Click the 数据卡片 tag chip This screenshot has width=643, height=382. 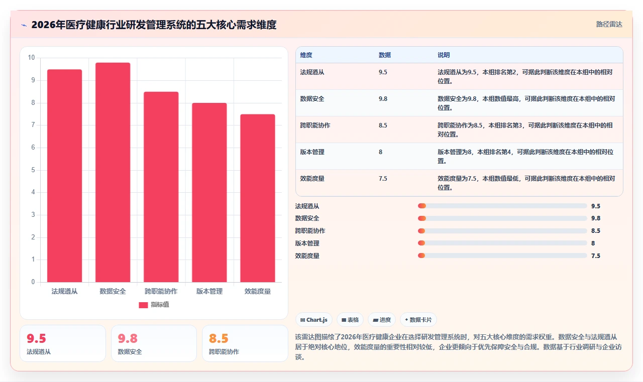tap(418, 320)
